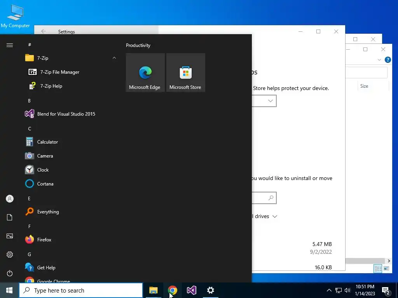Screen dimensions: 398x298
Task: Switch Explorer to details view
Action: click(378, 269)
